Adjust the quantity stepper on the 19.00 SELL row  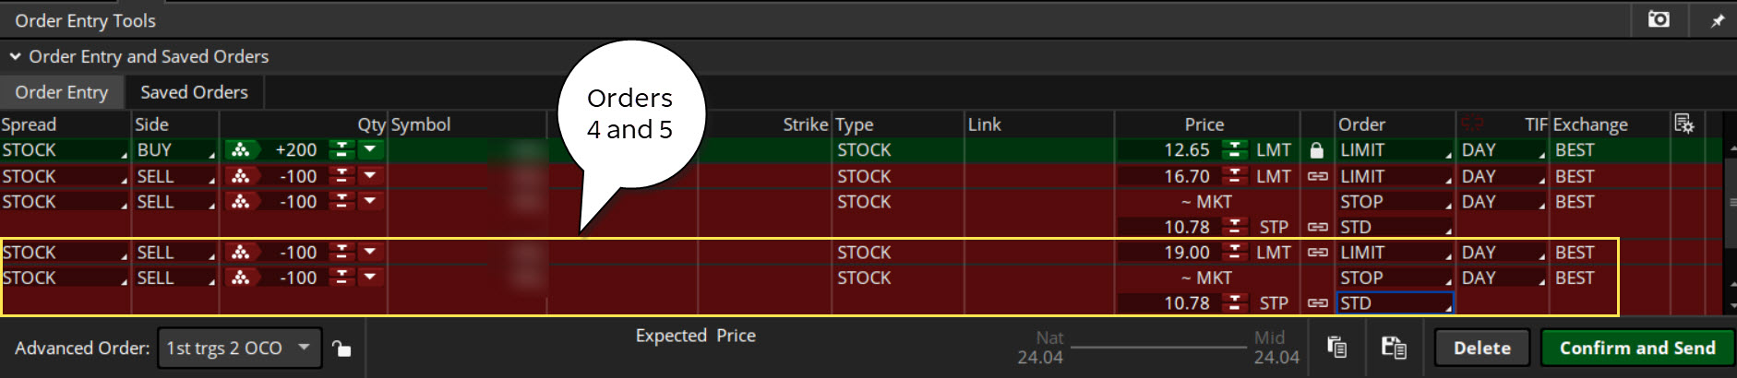tap(341, 252)
